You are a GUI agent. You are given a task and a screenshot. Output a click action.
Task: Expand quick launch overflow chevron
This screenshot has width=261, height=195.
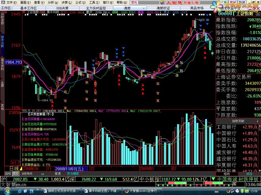pyautogui.click(x=38, y=190)
